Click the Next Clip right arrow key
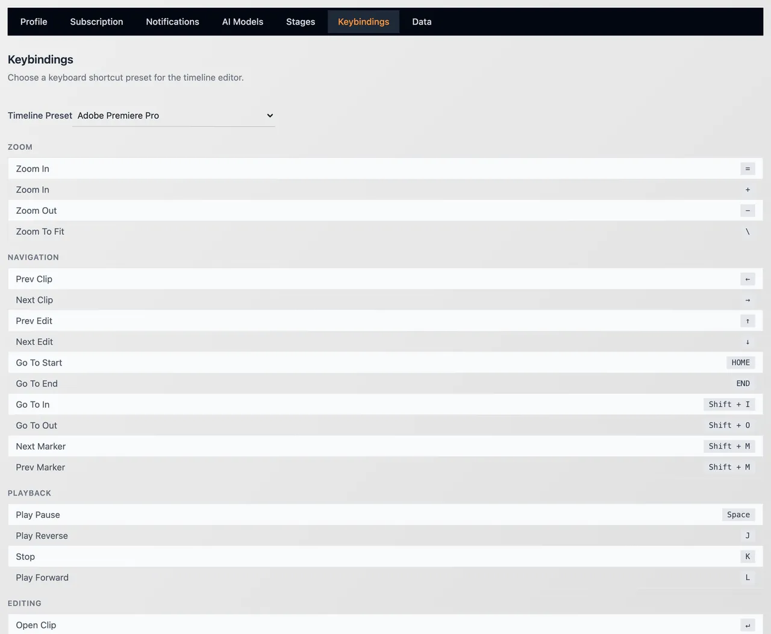This screenshot has width=771, height=634. pos(748,300)
